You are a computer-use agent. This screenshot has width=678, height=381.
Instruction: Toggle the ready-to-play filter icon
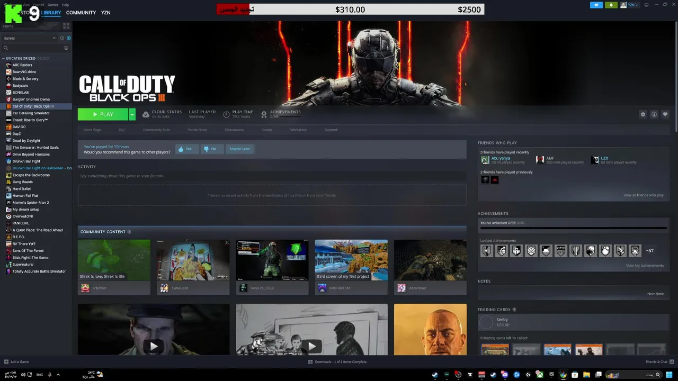pos(69,38)
